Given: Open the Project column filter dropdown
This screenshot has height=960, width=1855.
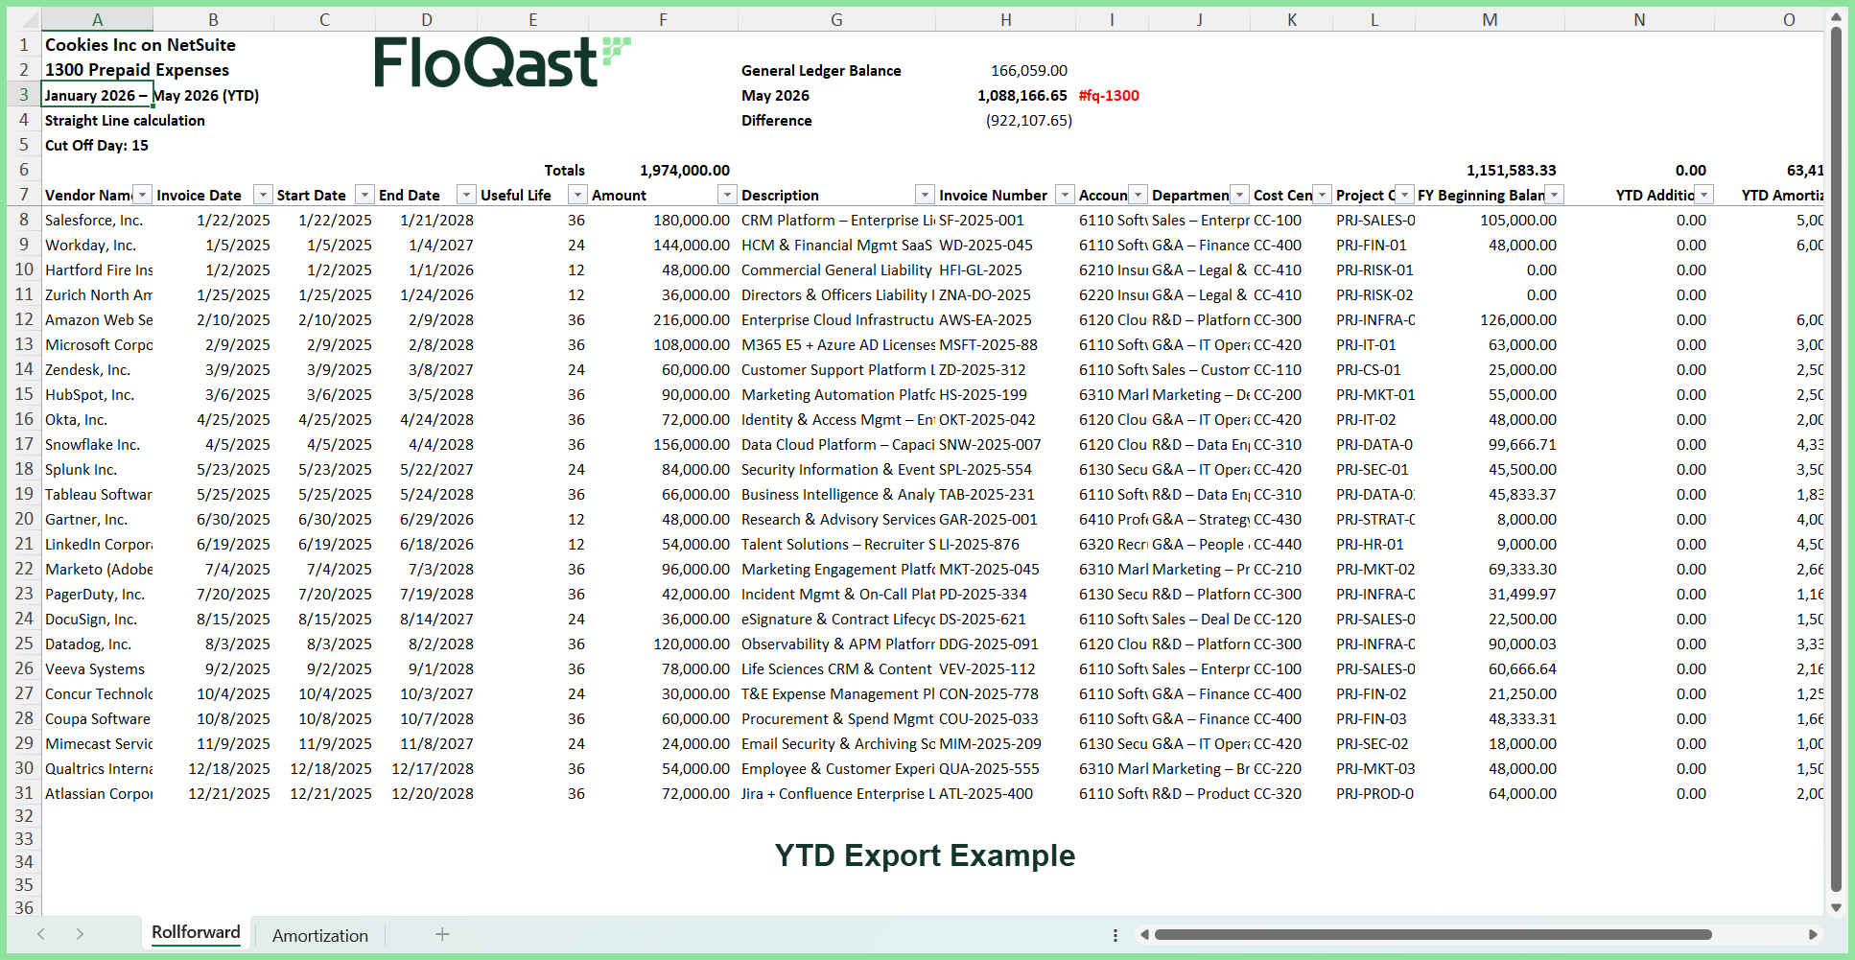Looking at the screenshot, I should tap(1404, 195).
